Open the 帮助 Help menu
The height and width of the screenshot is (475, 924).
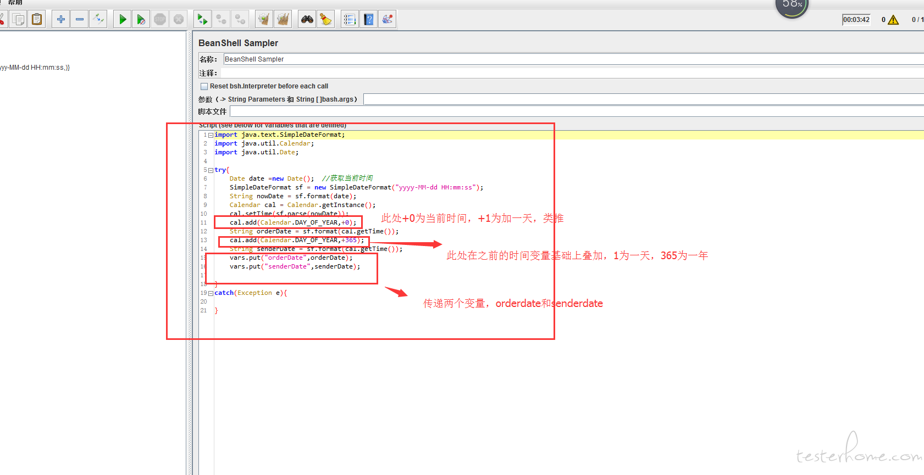[15, 2]
